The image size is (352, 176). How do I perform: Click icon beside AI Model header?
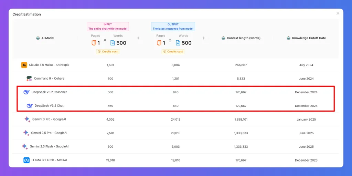(38, 38)
